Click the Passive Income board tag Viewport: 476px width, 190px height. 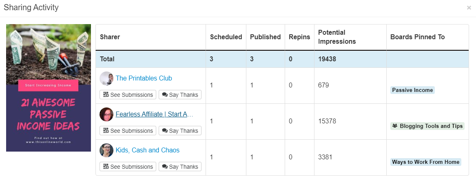[412, 90]
